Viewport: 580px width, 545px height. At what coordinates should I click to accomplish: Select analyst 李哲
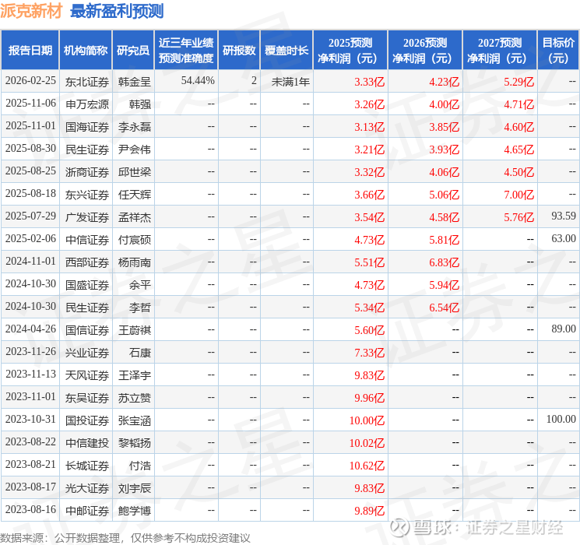point(140,307)
